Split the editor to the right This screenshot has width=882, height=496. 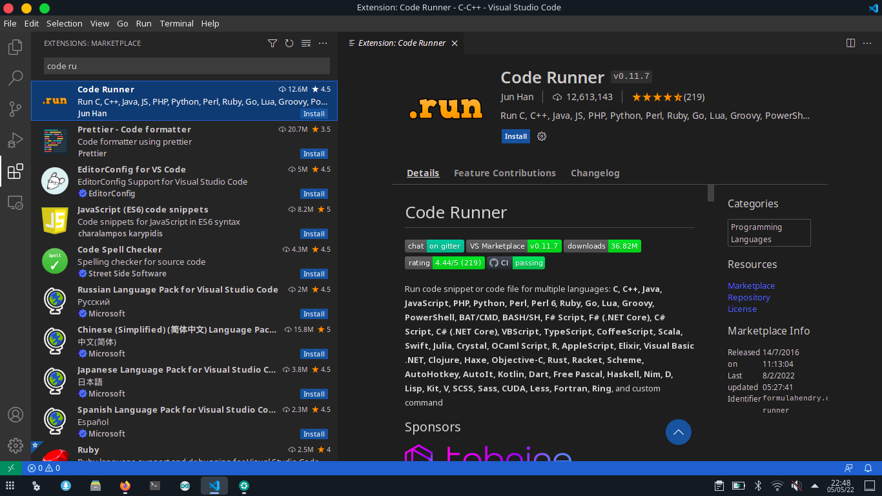coord(851,43)
